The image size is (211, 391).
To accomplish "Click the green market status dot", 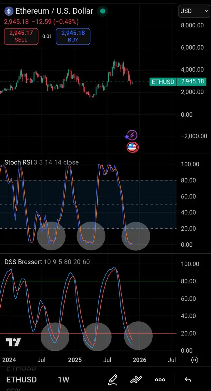I will coord(103,11).
